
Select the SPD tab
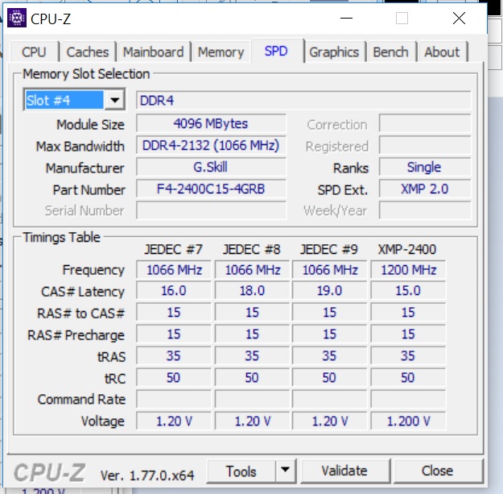pos(276,51)
